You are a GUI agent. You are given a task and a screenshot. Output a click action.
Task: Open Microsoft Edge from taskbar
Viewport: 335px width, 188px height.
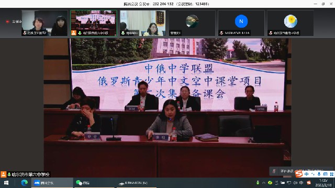(x=25, y=183)
